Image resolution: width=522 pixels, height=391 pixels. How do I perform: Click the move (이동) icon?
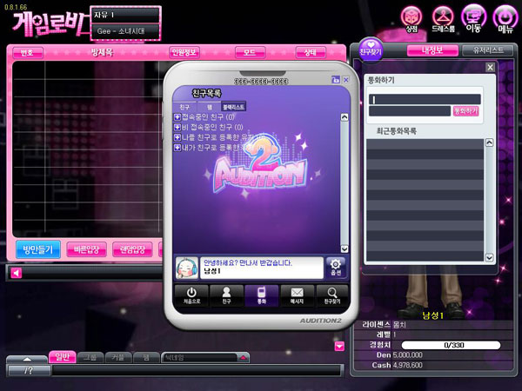click(474, 17)
